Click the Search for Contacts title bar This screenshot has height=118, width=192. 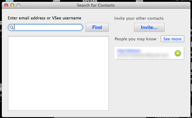click(x=96, y=5)
